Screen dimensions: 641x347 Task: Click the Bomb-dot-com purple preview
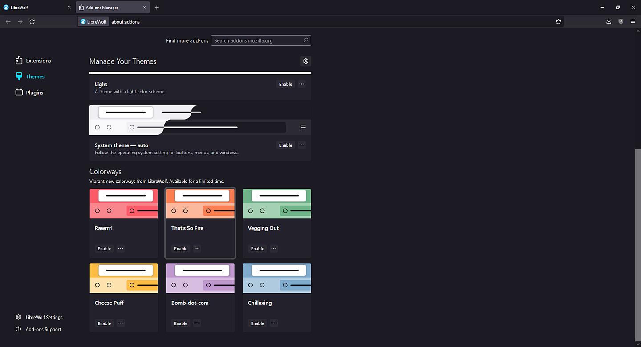pyautogui.click(x=200, y=278)
